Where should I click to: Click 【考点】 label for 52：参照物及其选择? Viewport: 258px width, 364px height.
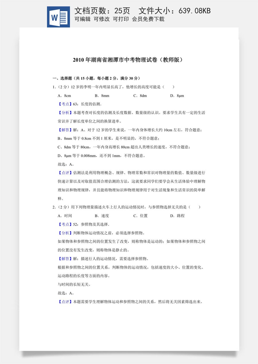[x=66, y=224]
